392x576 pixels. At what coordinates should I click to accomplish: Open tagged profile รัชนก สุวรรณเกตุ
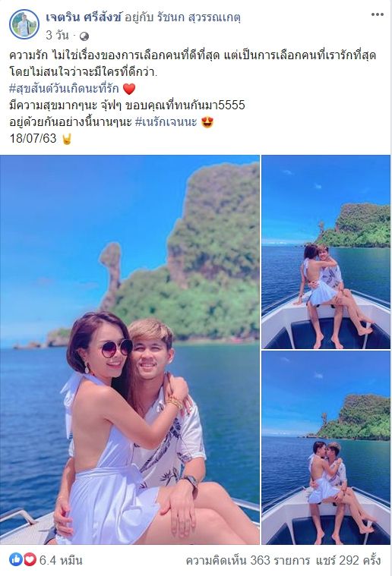coord(198,17)
